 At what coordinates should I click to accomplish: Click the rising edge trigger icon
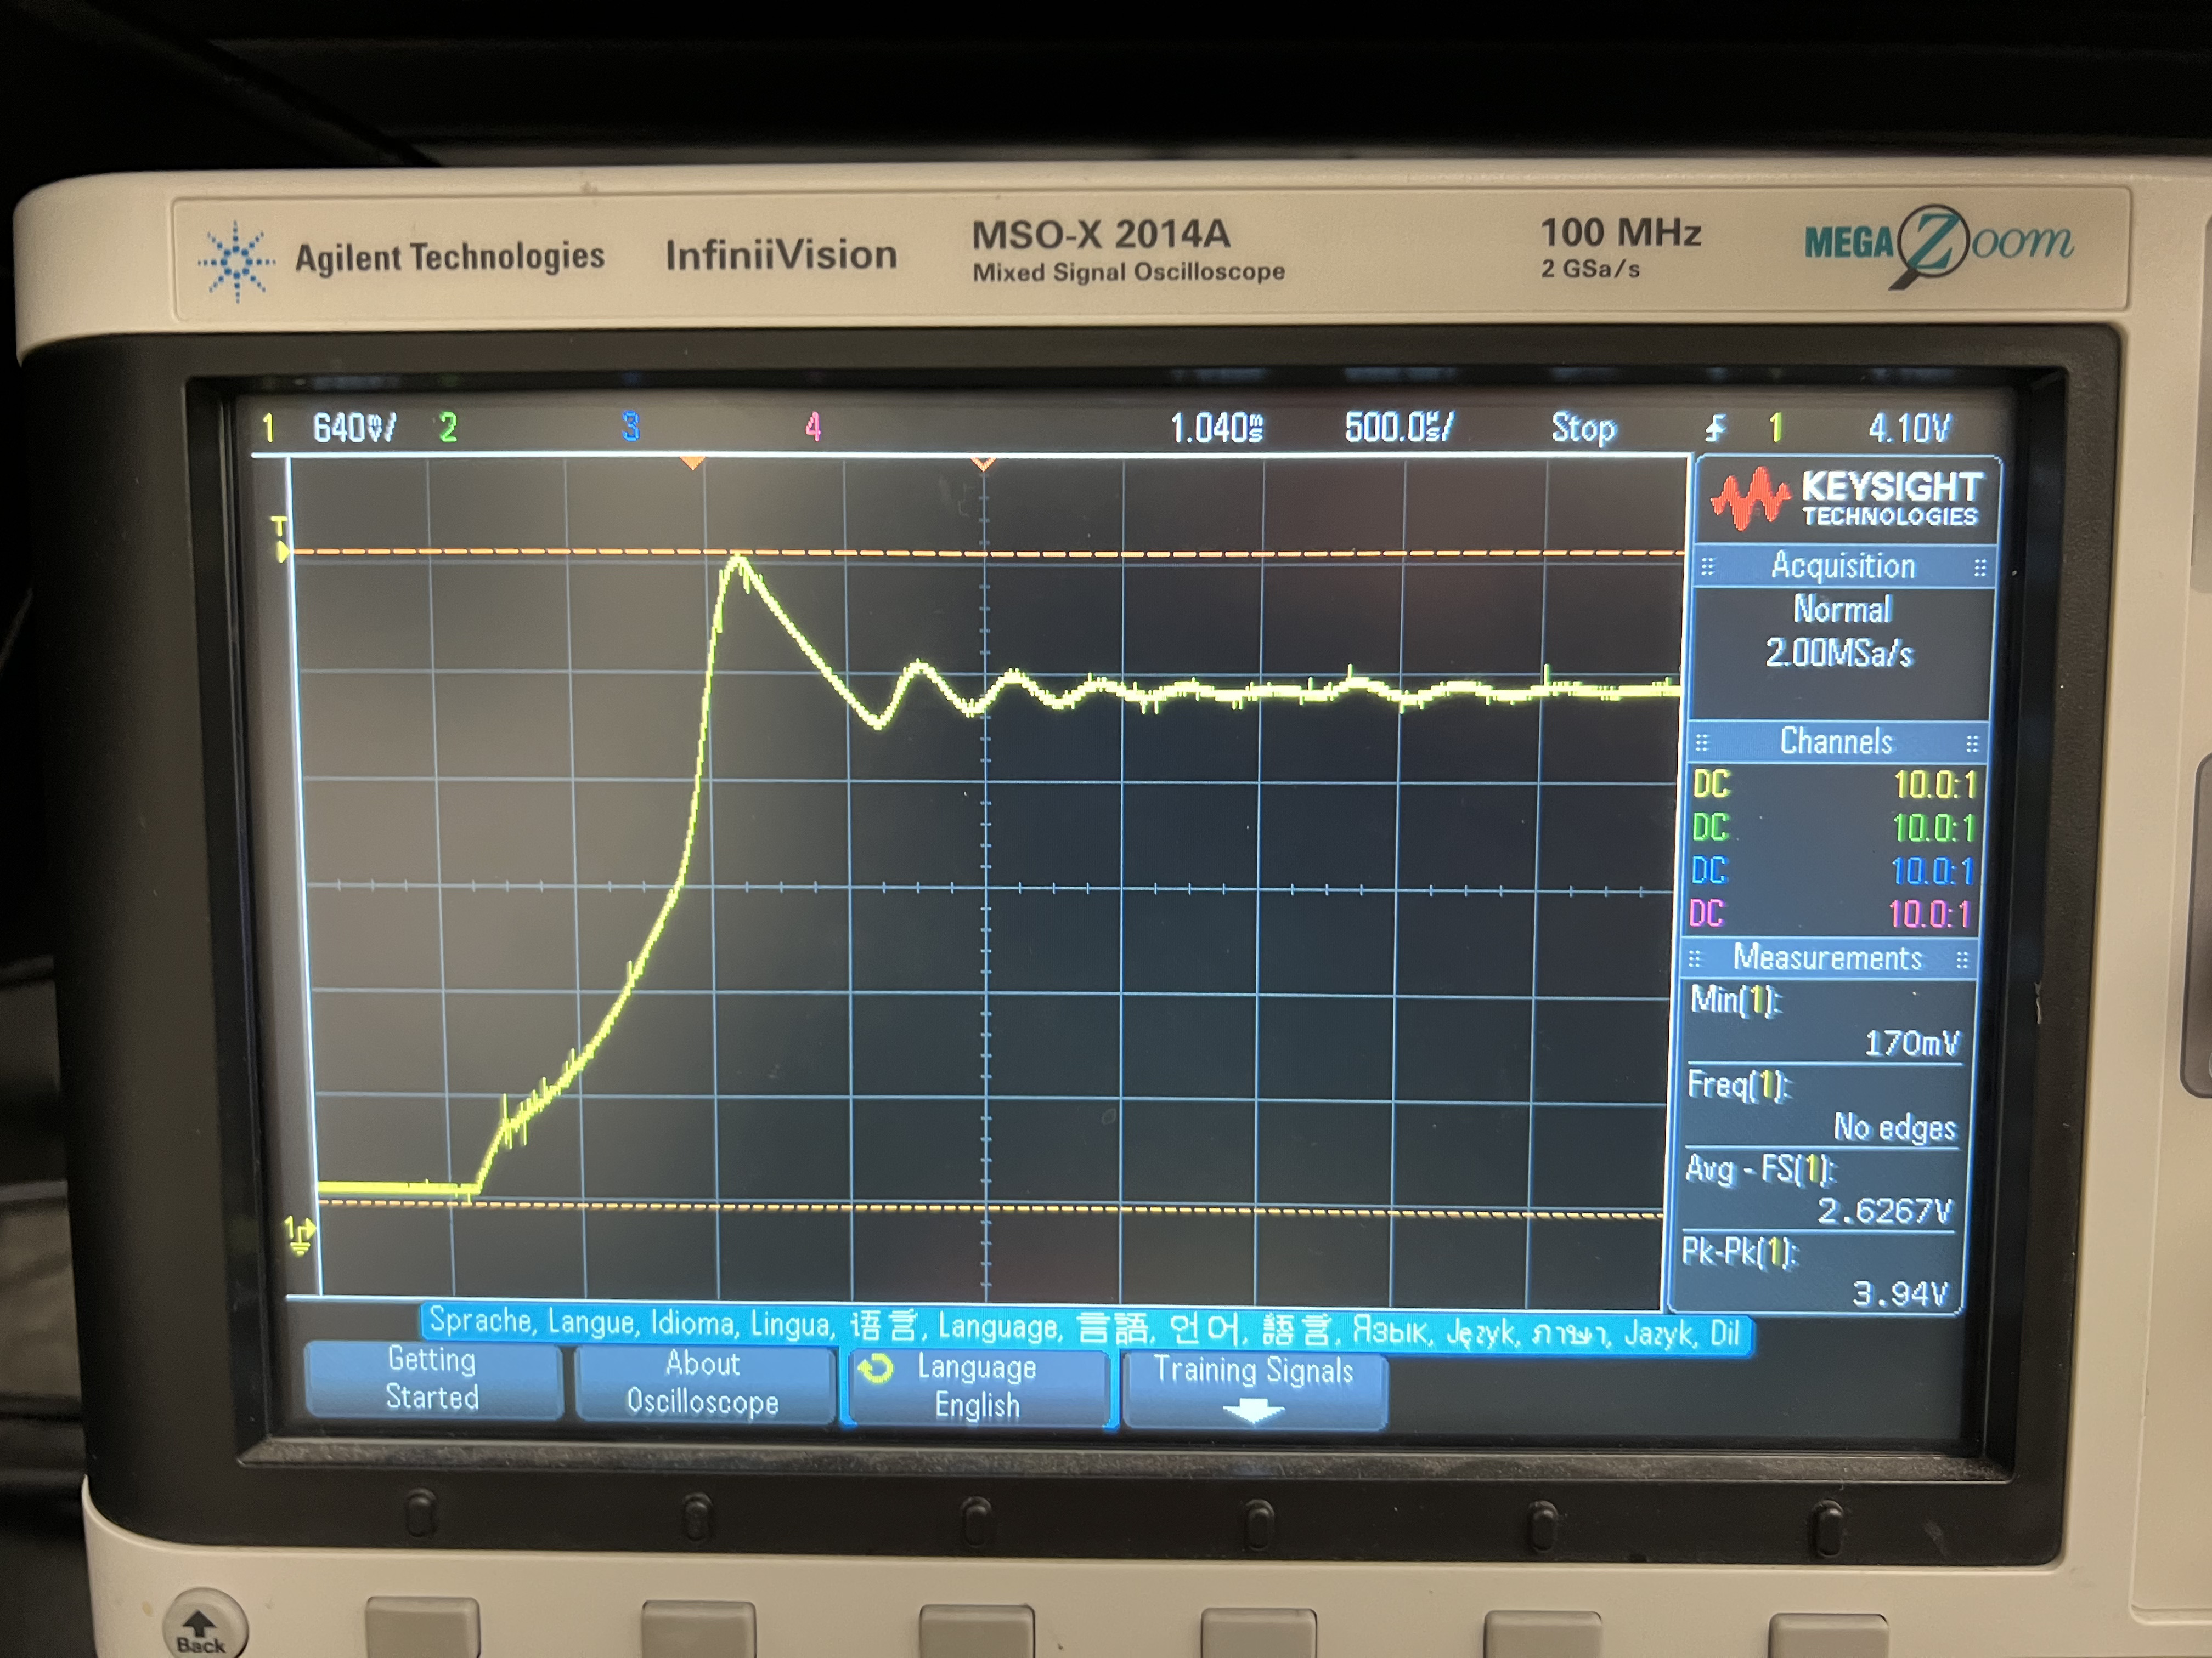1715,428
